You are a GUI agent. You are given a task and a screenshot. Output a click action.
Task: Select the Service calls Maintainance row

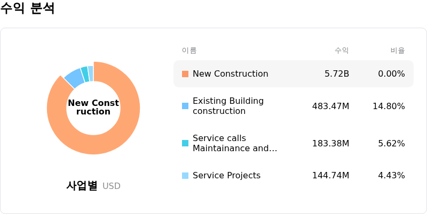[x=294, y=143]
